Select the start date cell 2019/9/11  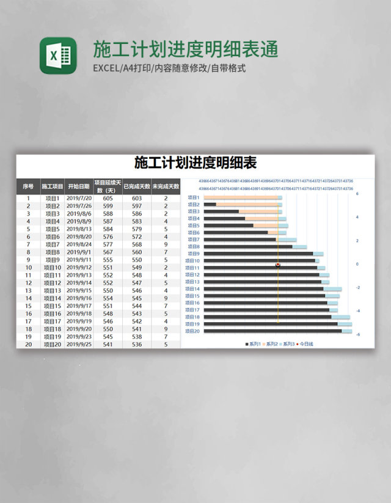79,260
